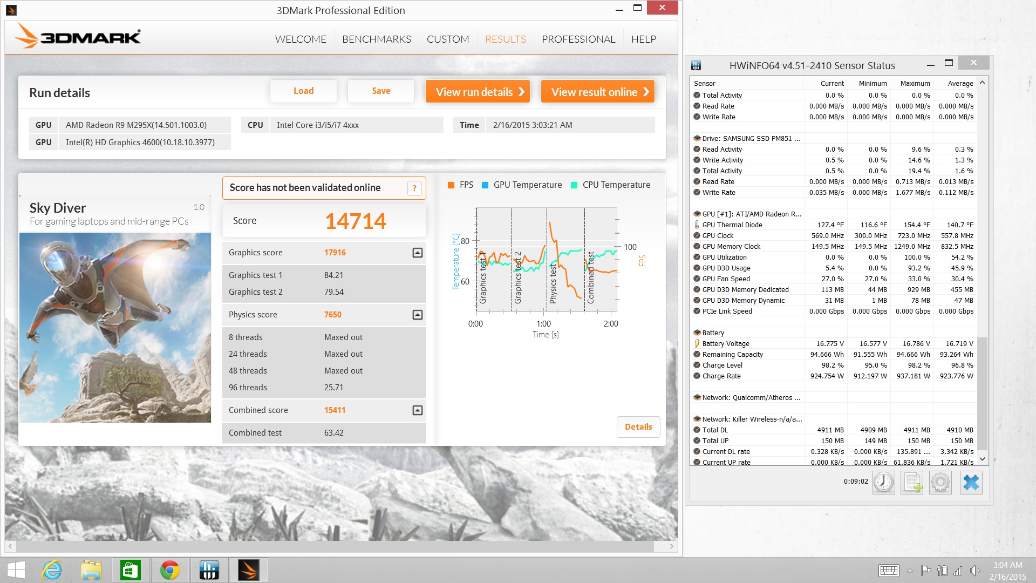Click the Details button under the chart
Screen dimensions: 1036x583
coord(638,426)
